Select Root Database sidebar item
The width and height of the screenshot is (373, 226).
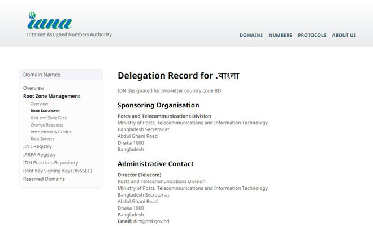coord(45,111)
